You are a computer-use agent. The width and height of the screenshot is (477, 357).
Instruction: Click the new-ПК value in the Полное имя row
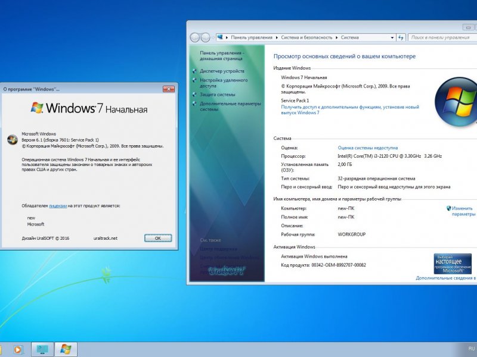point(346,217)
